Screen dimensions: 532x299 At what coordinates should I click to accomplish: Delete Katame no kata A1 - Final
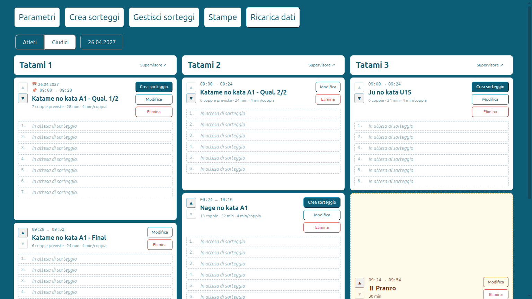point(160,245)
